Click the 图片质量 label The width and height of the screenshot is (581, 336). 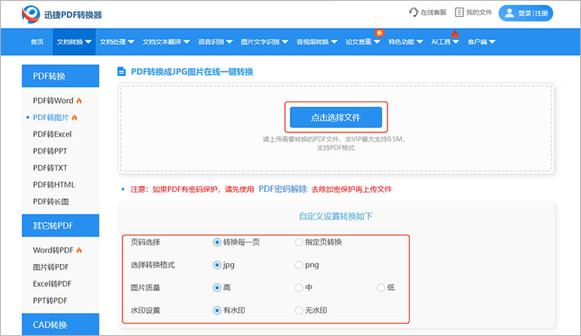[146, 287]
